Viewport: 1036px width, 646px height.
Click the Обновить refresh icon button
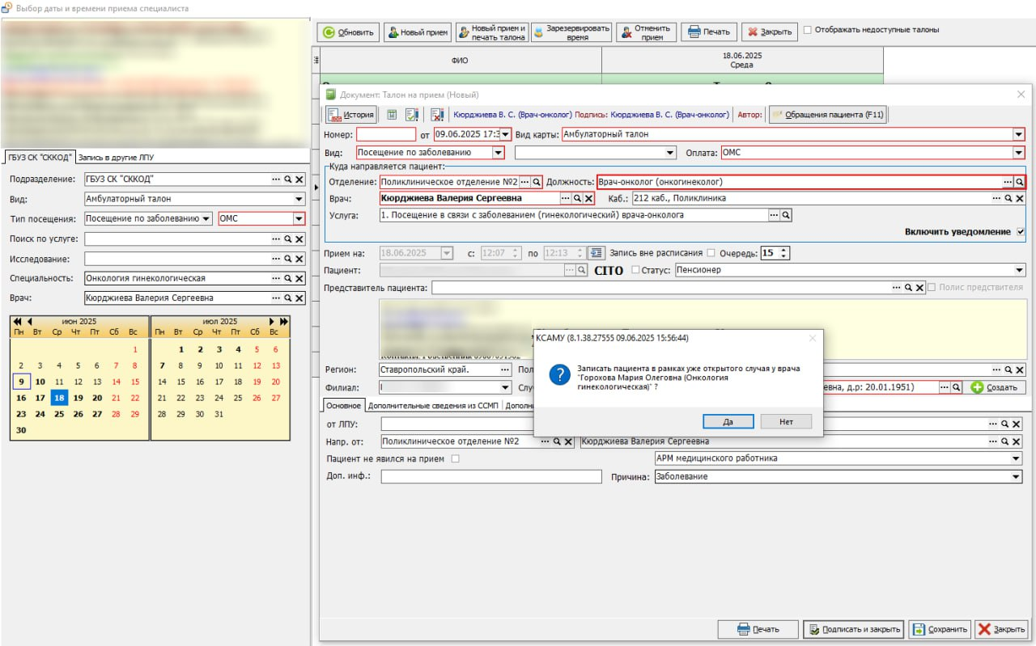(348, 32)
